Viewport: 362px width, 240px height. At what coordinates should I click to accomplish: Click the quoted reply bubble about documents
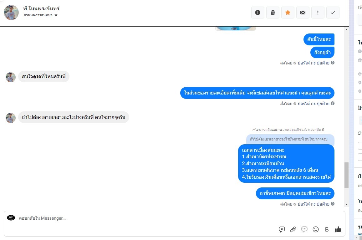point(290,139)
